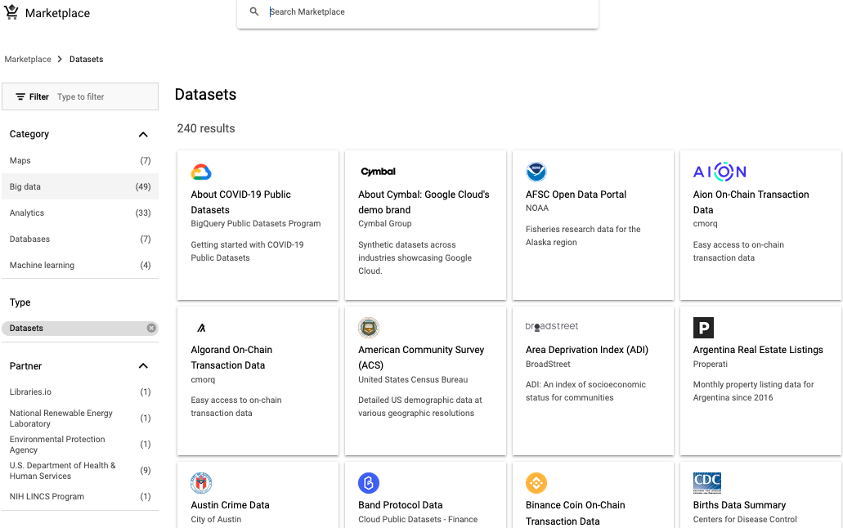Go to Marketplace breadcrumb link
This screenshot has height=528, width=843.
click(28, 60)
